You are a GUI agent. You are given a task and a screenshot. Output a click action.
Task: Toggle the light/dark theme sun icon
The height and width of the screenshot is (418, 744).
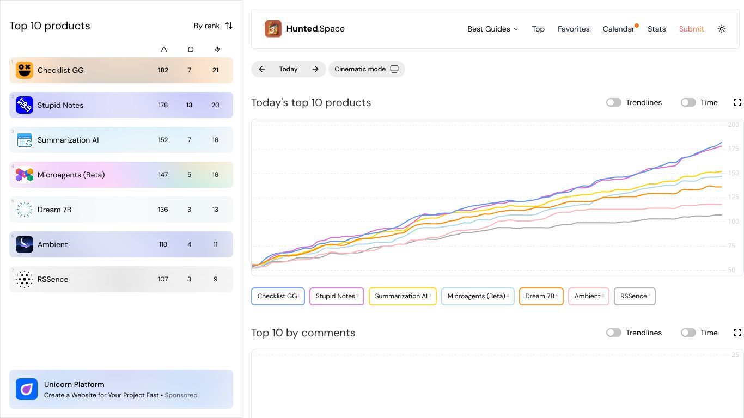point(722,29)
